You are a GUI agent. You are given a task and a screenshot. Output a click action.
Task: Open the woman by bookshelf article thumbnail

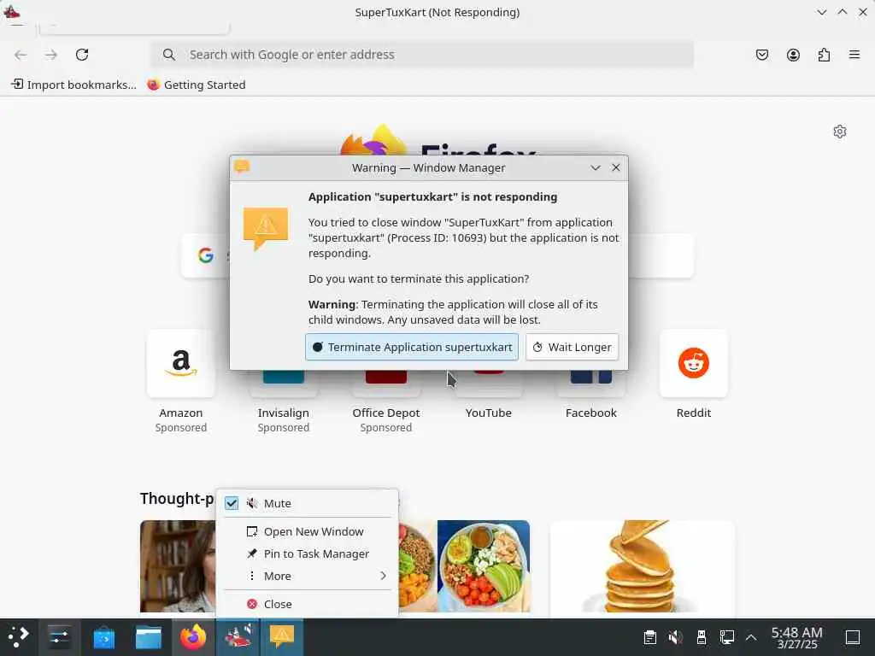(x=178, y=566)
